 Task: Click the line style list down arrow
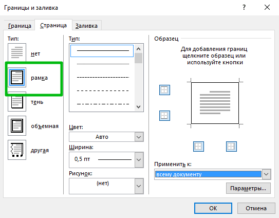[138, 106]
